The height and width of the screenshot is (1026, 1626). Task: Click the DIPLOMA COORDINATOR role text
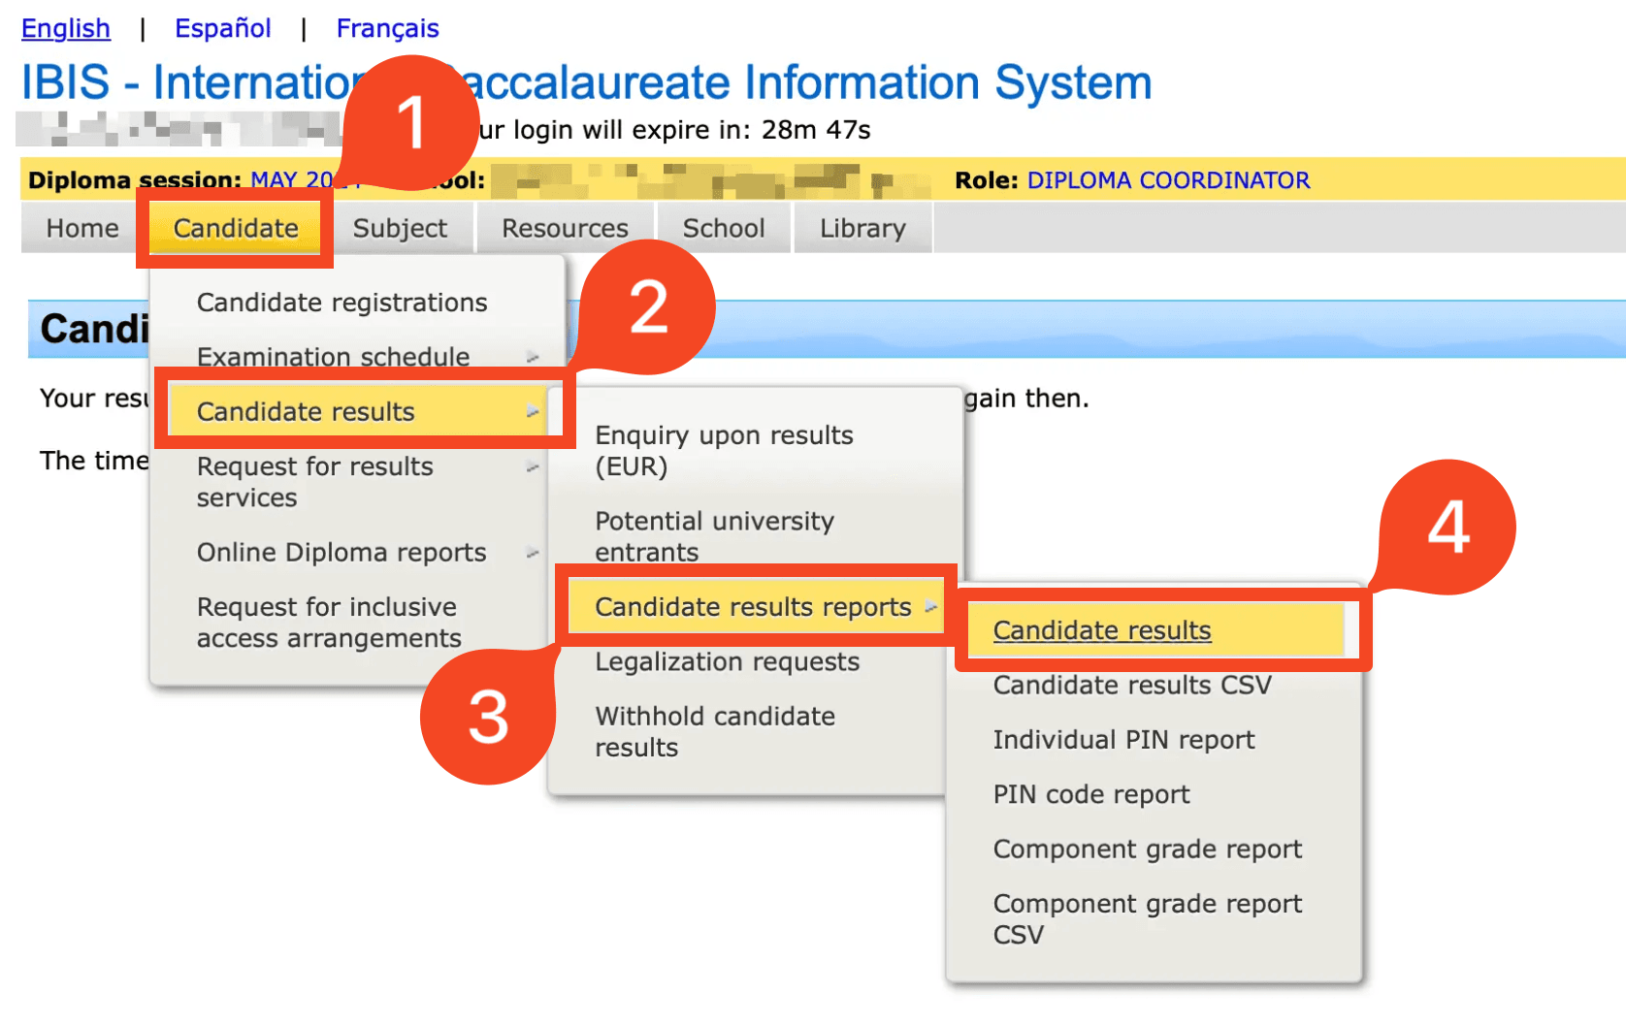coord(1168,180)
